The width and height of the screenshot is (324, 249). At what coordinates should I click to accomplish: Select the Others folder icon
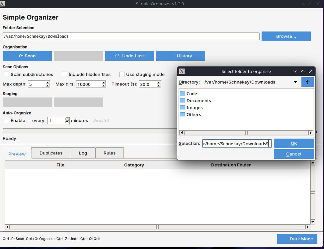pyautogui.click(x=183, y=114)
